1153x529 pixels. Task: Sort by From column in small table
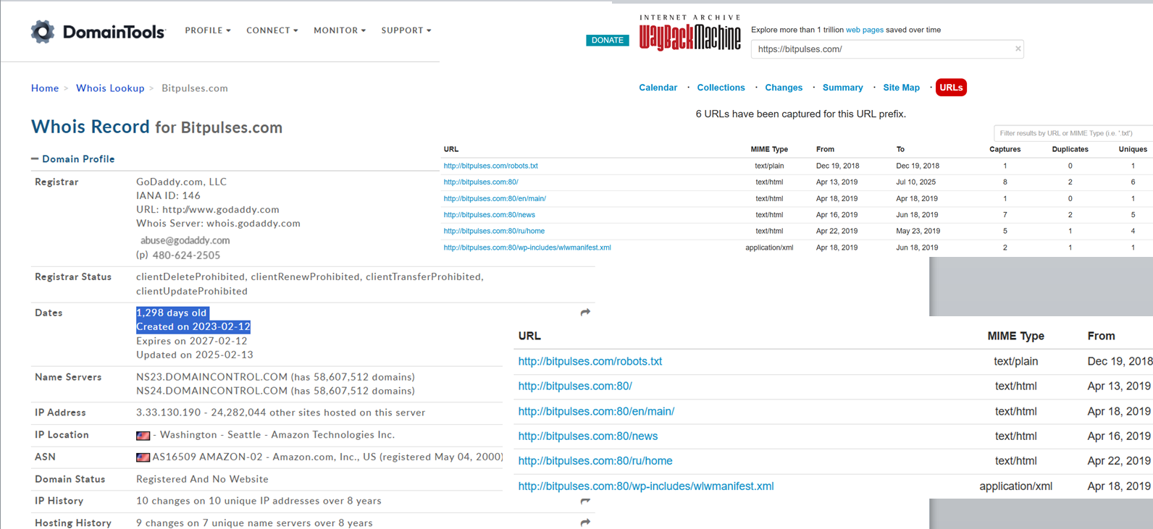click(825, 149)
